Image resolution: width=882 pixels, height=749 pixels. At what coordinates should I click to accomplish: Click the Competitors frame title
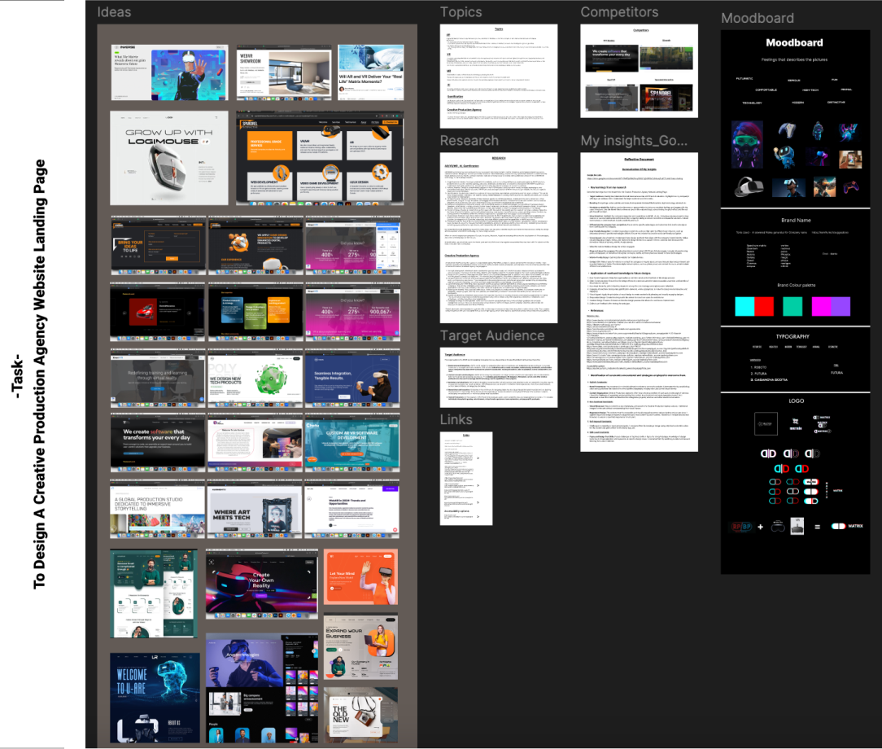tap(619, 12)
